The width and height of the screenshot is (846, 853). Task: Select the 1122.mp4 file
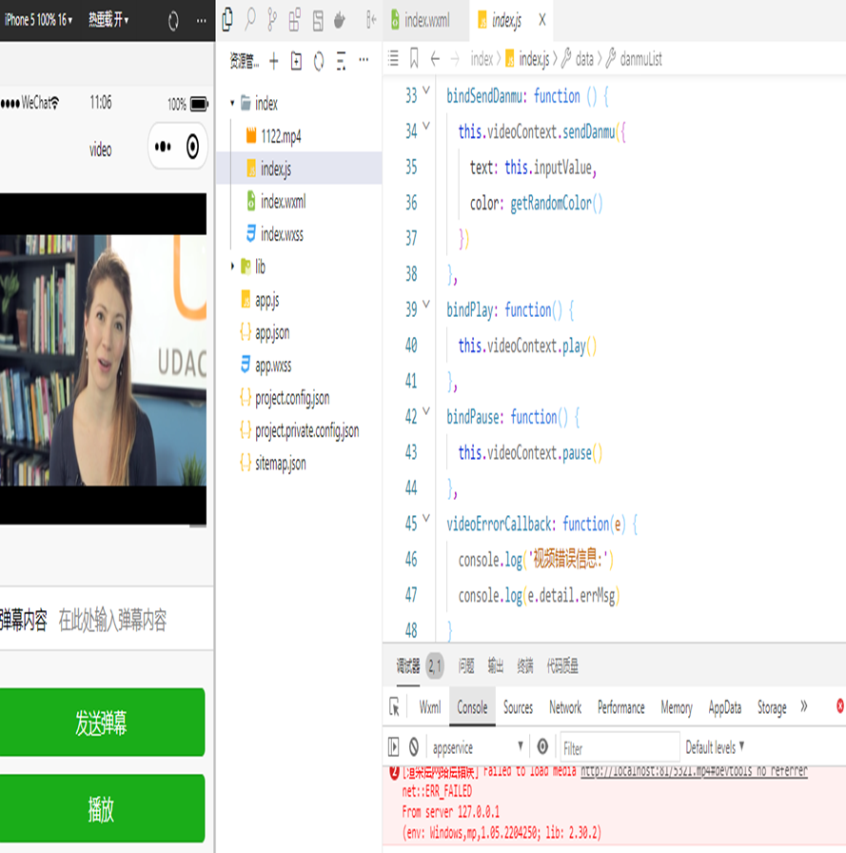pyautogui.click(x=299, y=135)
